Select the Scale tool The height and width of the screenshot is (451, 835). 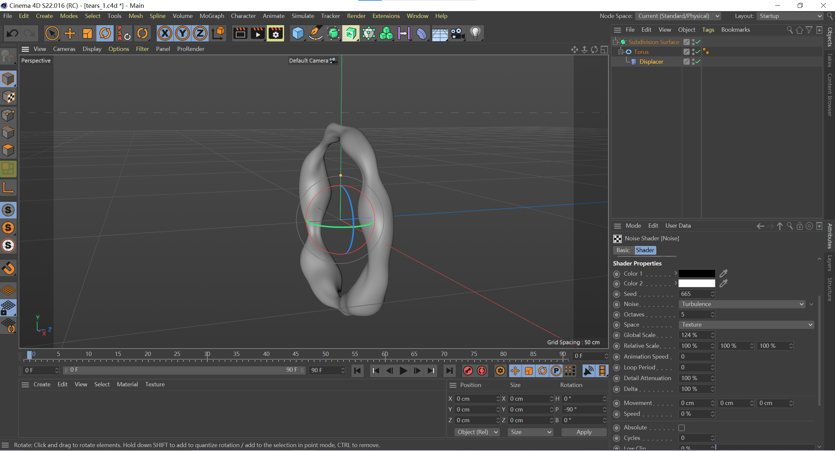tap(87, 33)
